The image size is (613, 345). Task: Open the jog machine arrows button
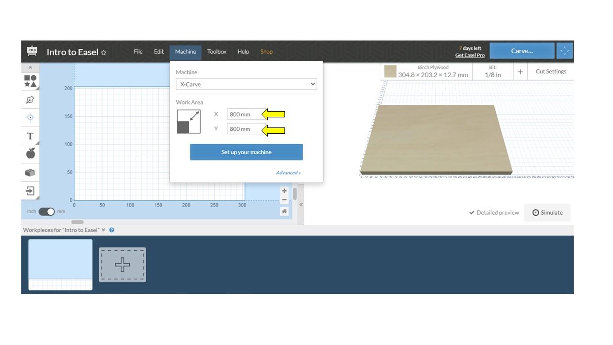pyautogui.click(x=565, y=51)
